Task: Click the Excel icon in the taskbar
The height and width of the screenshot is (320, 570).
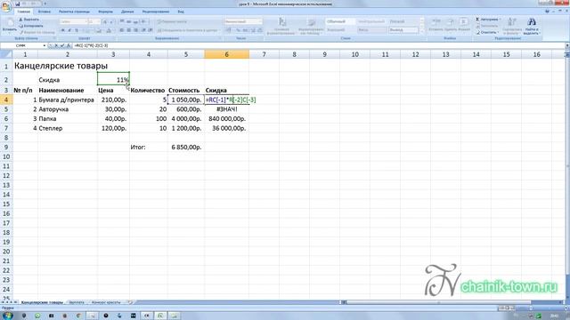Action: click(160, 316)
